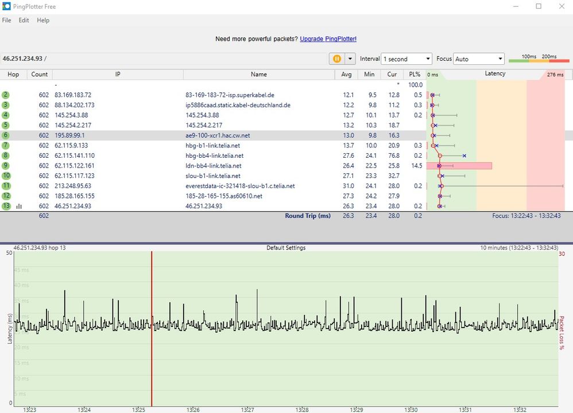Screen dimensions: 573x413
Task: Click the hop 11 green circle icon
Action: point(6,186)
